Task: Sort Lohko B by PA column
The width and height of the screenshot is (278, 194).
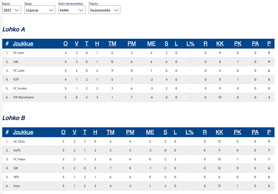Action: [255, 132]
